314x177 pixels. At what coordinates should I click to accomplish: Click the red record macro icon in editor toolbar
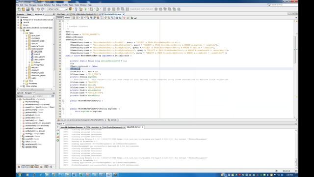pyautogui.click(x=124, y=18)
